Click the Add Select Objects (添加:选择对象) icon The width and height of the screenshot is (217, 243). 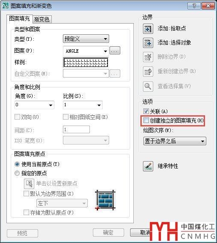[x=148, y=43]
